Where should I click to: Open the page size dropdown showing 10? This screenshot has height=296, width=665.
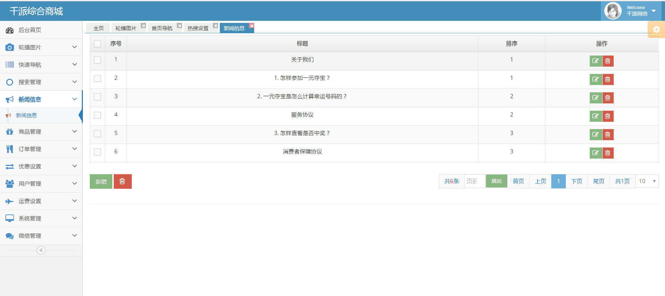647,181
